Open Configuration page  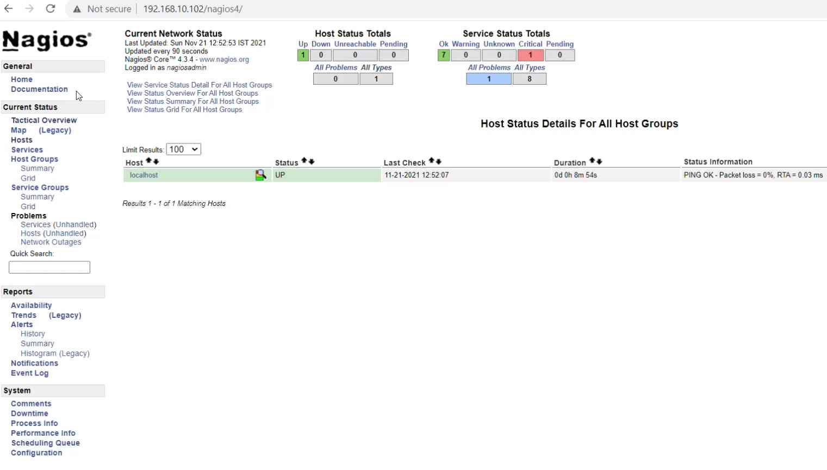[x=36, y=453]
